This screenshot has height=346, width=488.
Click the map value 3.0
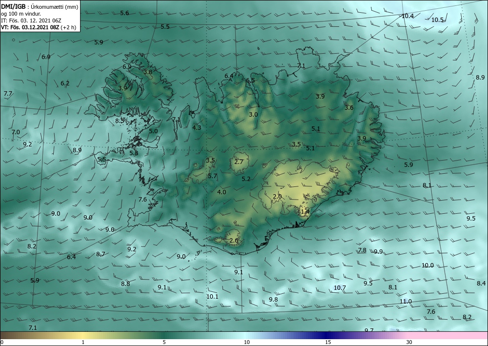click(x=253, y=115)
